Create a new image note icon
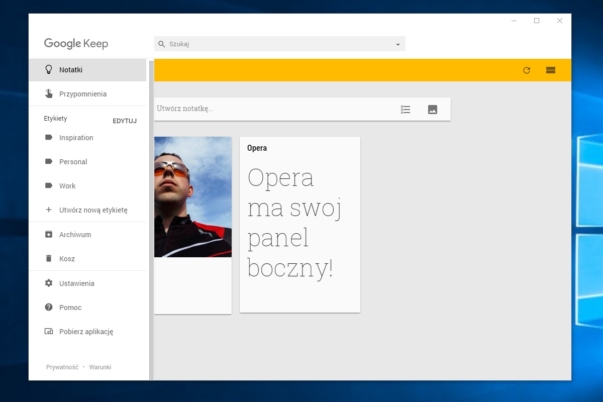603x402 pixels. pyautogui.click(x=433, y=109)
